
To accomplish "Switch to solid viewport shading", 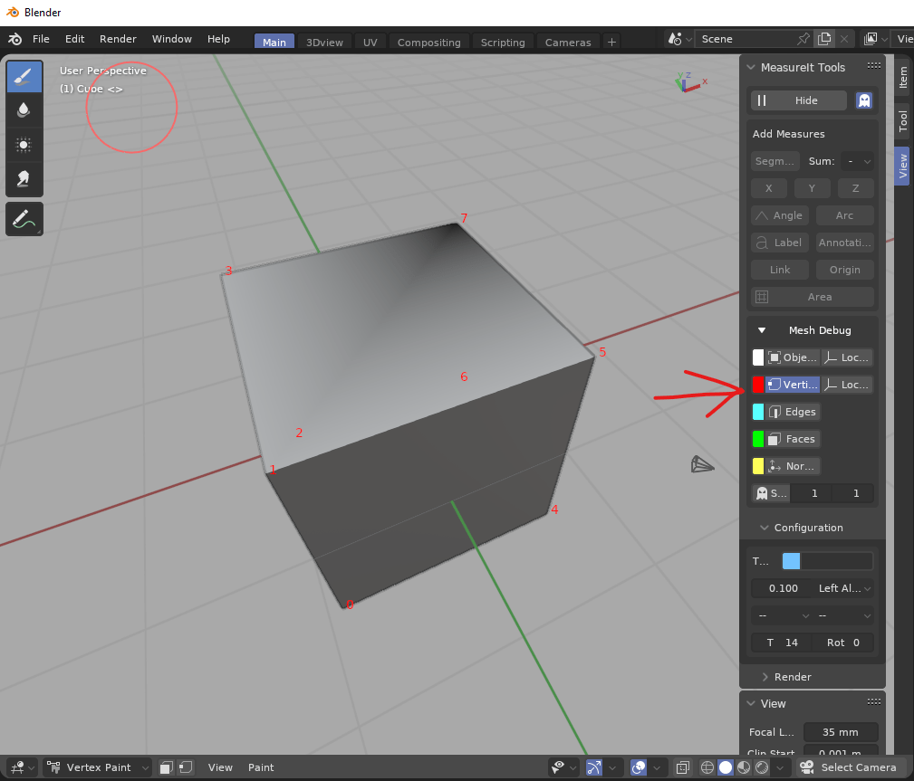I will 726,767.
